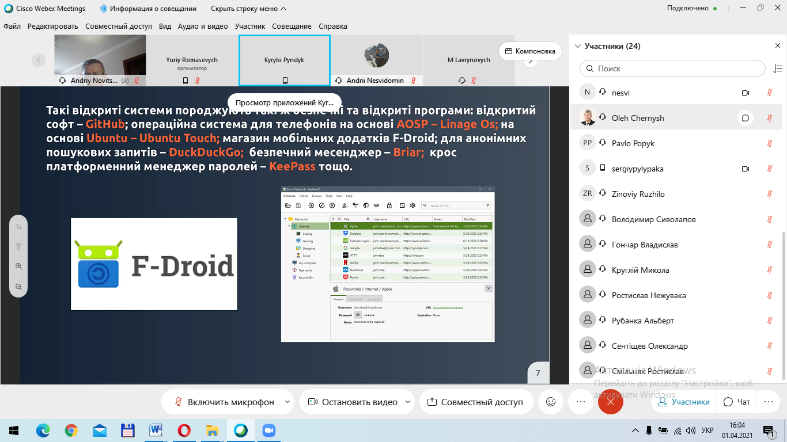
Task: Select participant Pavlo Popyk
Action: click(675, 143)
